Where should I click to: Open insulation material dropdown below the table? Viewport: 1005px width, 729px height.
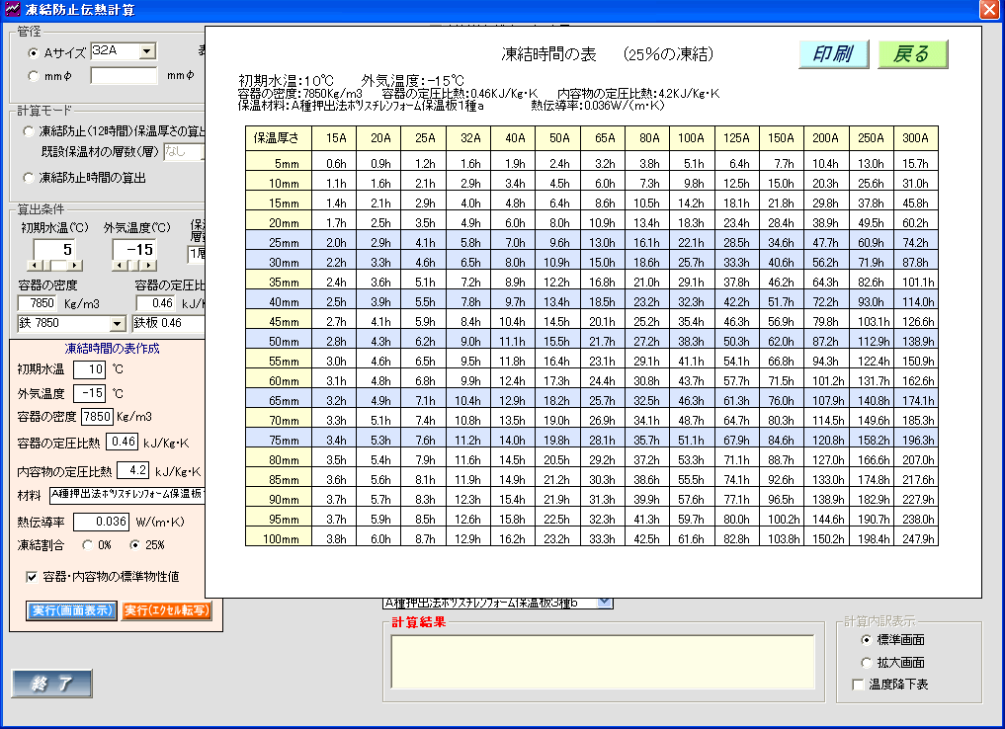(x=605, y=602)
